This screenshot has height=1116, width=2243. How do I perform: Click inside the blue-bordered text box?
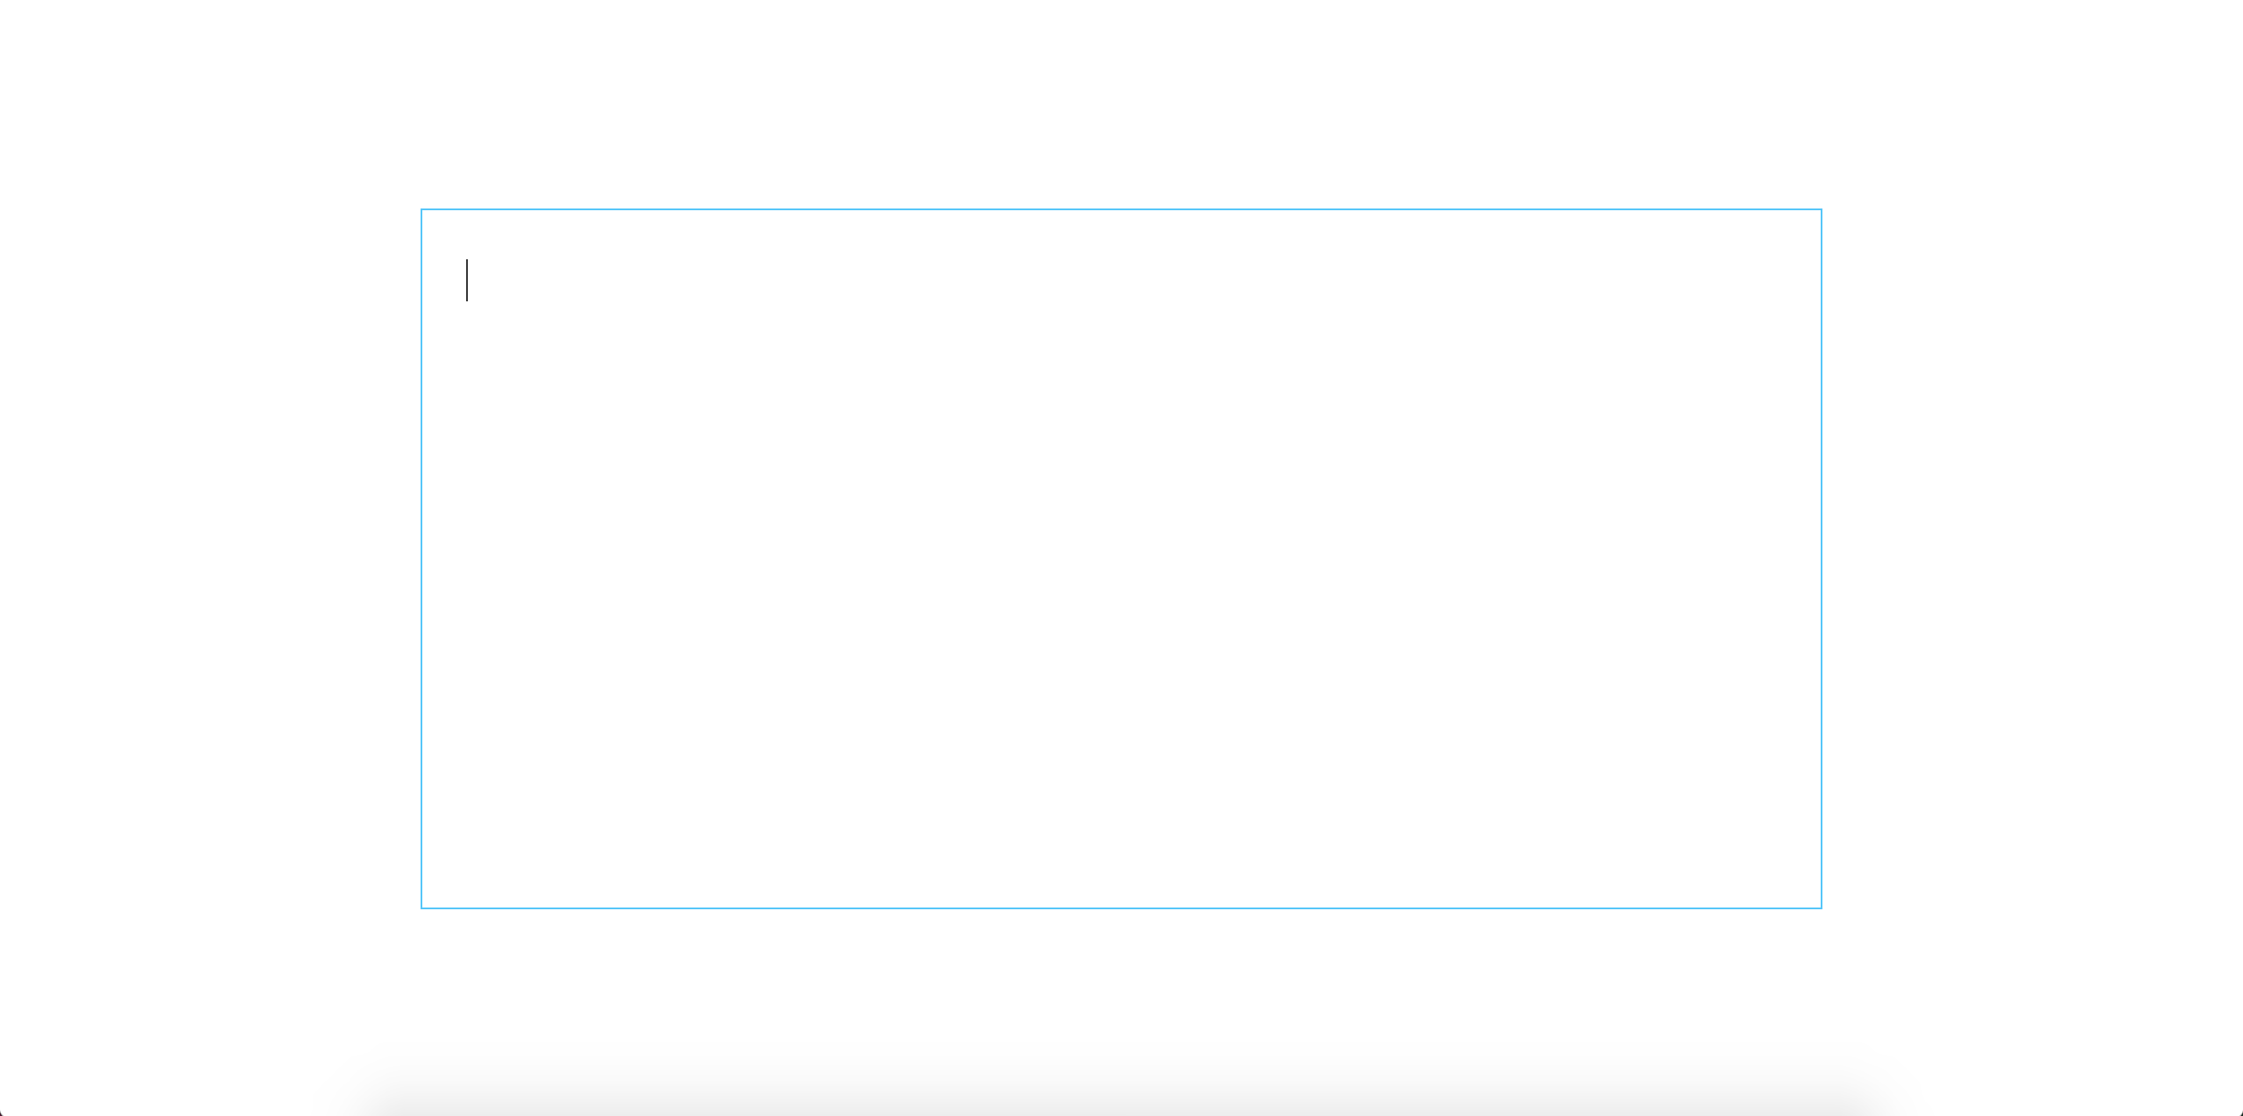click(x=1121, y=559)
